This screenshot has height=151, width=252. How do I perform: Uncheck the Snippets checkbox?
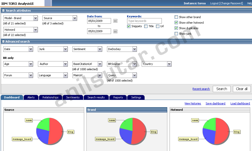point(129,26)
